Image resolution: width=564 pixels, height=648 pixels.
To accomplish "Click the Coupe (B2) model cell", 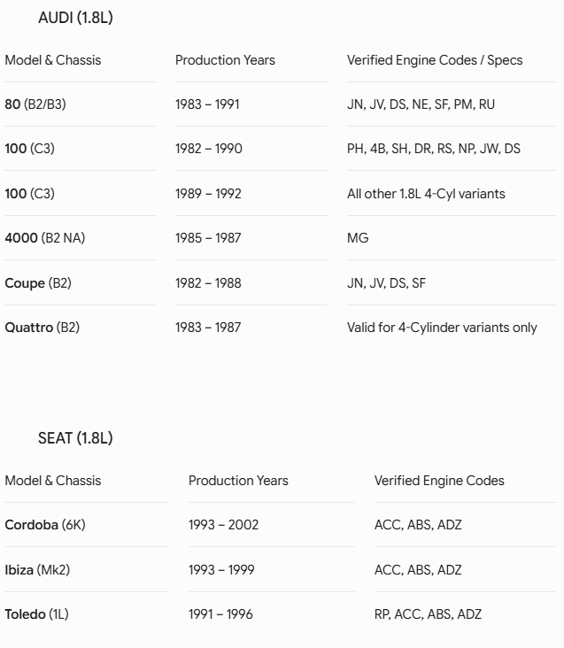I will point(38,283).
